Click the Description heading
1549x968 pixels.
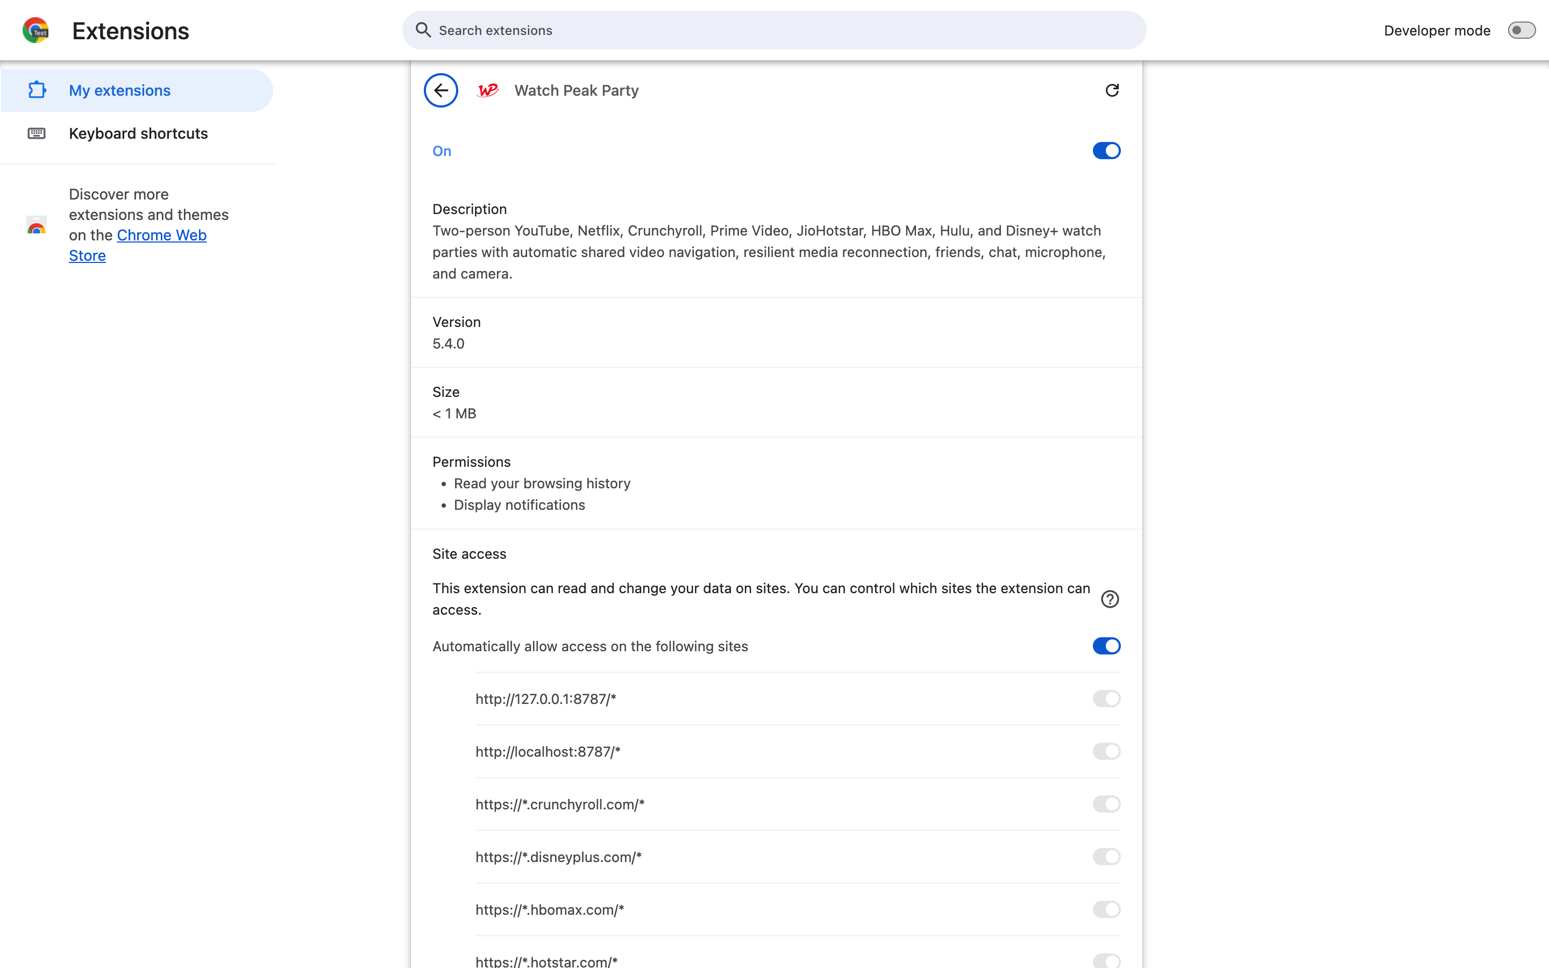[470, 209]
